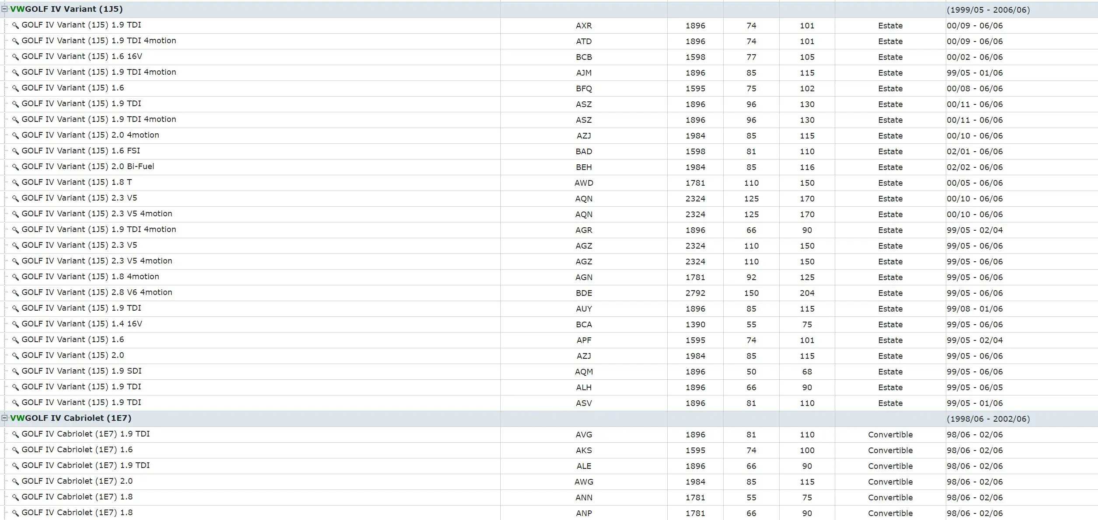Click date range 99/05 - 06/05 in ALH row
Image resolution: width=1098 pixels, height=520 pixels.
tap(975, 388)
